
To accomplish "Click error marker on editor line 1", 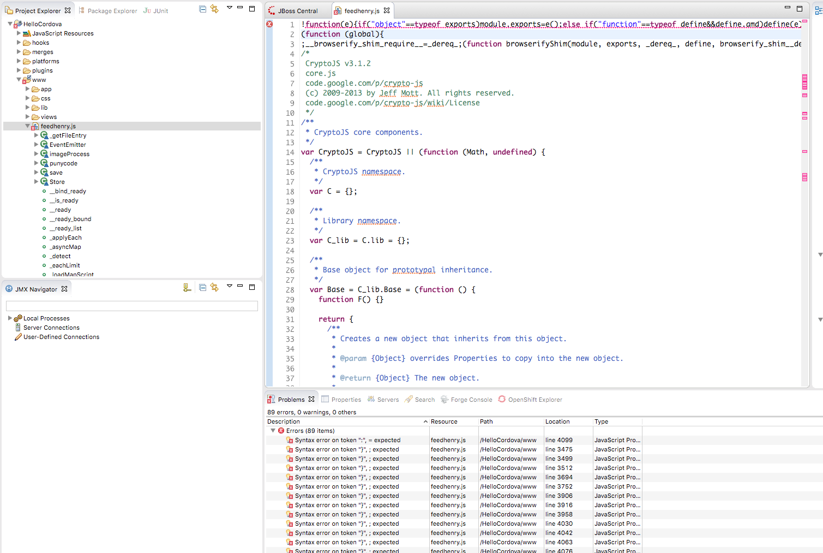I will tap(269, 25).
